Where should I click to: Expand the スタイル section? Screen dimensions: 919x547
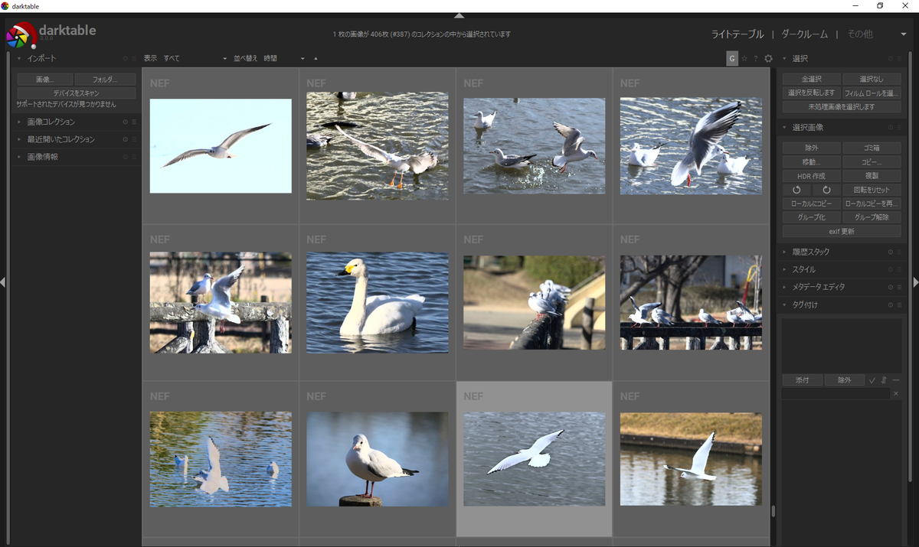pos(784,269)
